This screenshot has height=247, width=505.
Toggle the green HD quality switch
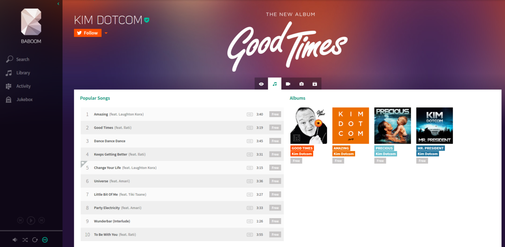tap(45, 240)
